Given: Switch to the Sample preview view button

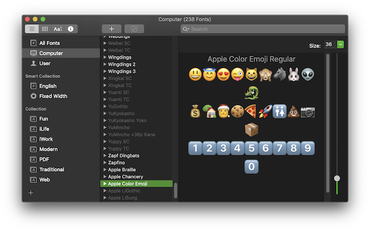Looking at the screenshot, I should click(32, 29).
